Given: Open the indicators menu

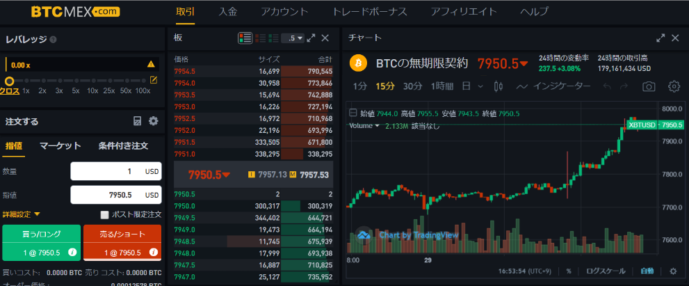Looking at the screenshot, I should click(553, 86).
